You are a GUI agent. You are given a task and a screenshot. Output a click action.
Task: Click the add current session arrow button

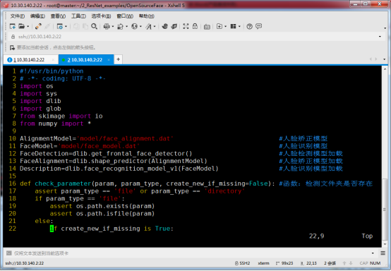coord(12,47)
